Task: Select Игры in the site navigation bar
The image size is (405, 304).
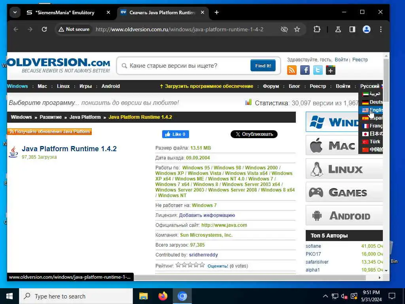Action: pyautogui.click(x=85, y=86)
